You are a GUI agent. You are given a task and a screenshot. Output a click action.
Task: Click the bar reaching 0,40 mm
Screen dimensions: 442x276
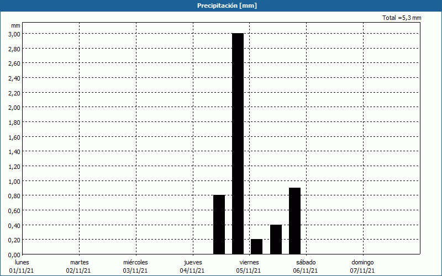(276, 240)
